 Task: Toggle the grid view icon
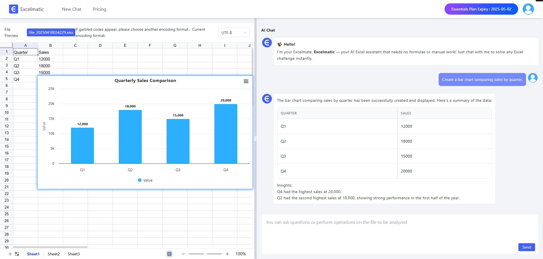tap(169, 254)
